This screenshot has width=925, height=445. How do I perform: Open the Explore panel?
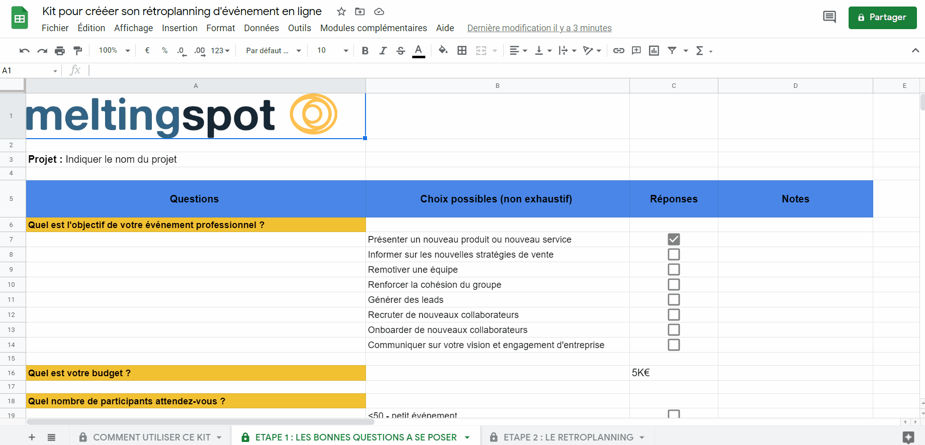click(908, 437)
